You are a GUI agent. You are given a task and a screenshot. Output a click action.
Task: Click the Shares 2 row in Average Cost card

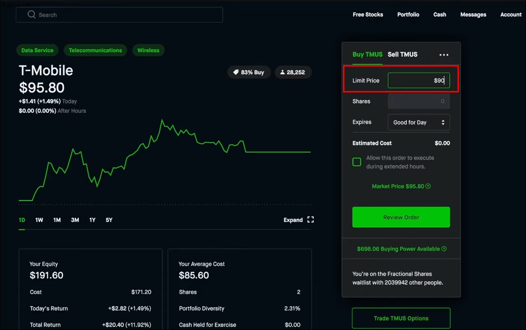(240, 292)
